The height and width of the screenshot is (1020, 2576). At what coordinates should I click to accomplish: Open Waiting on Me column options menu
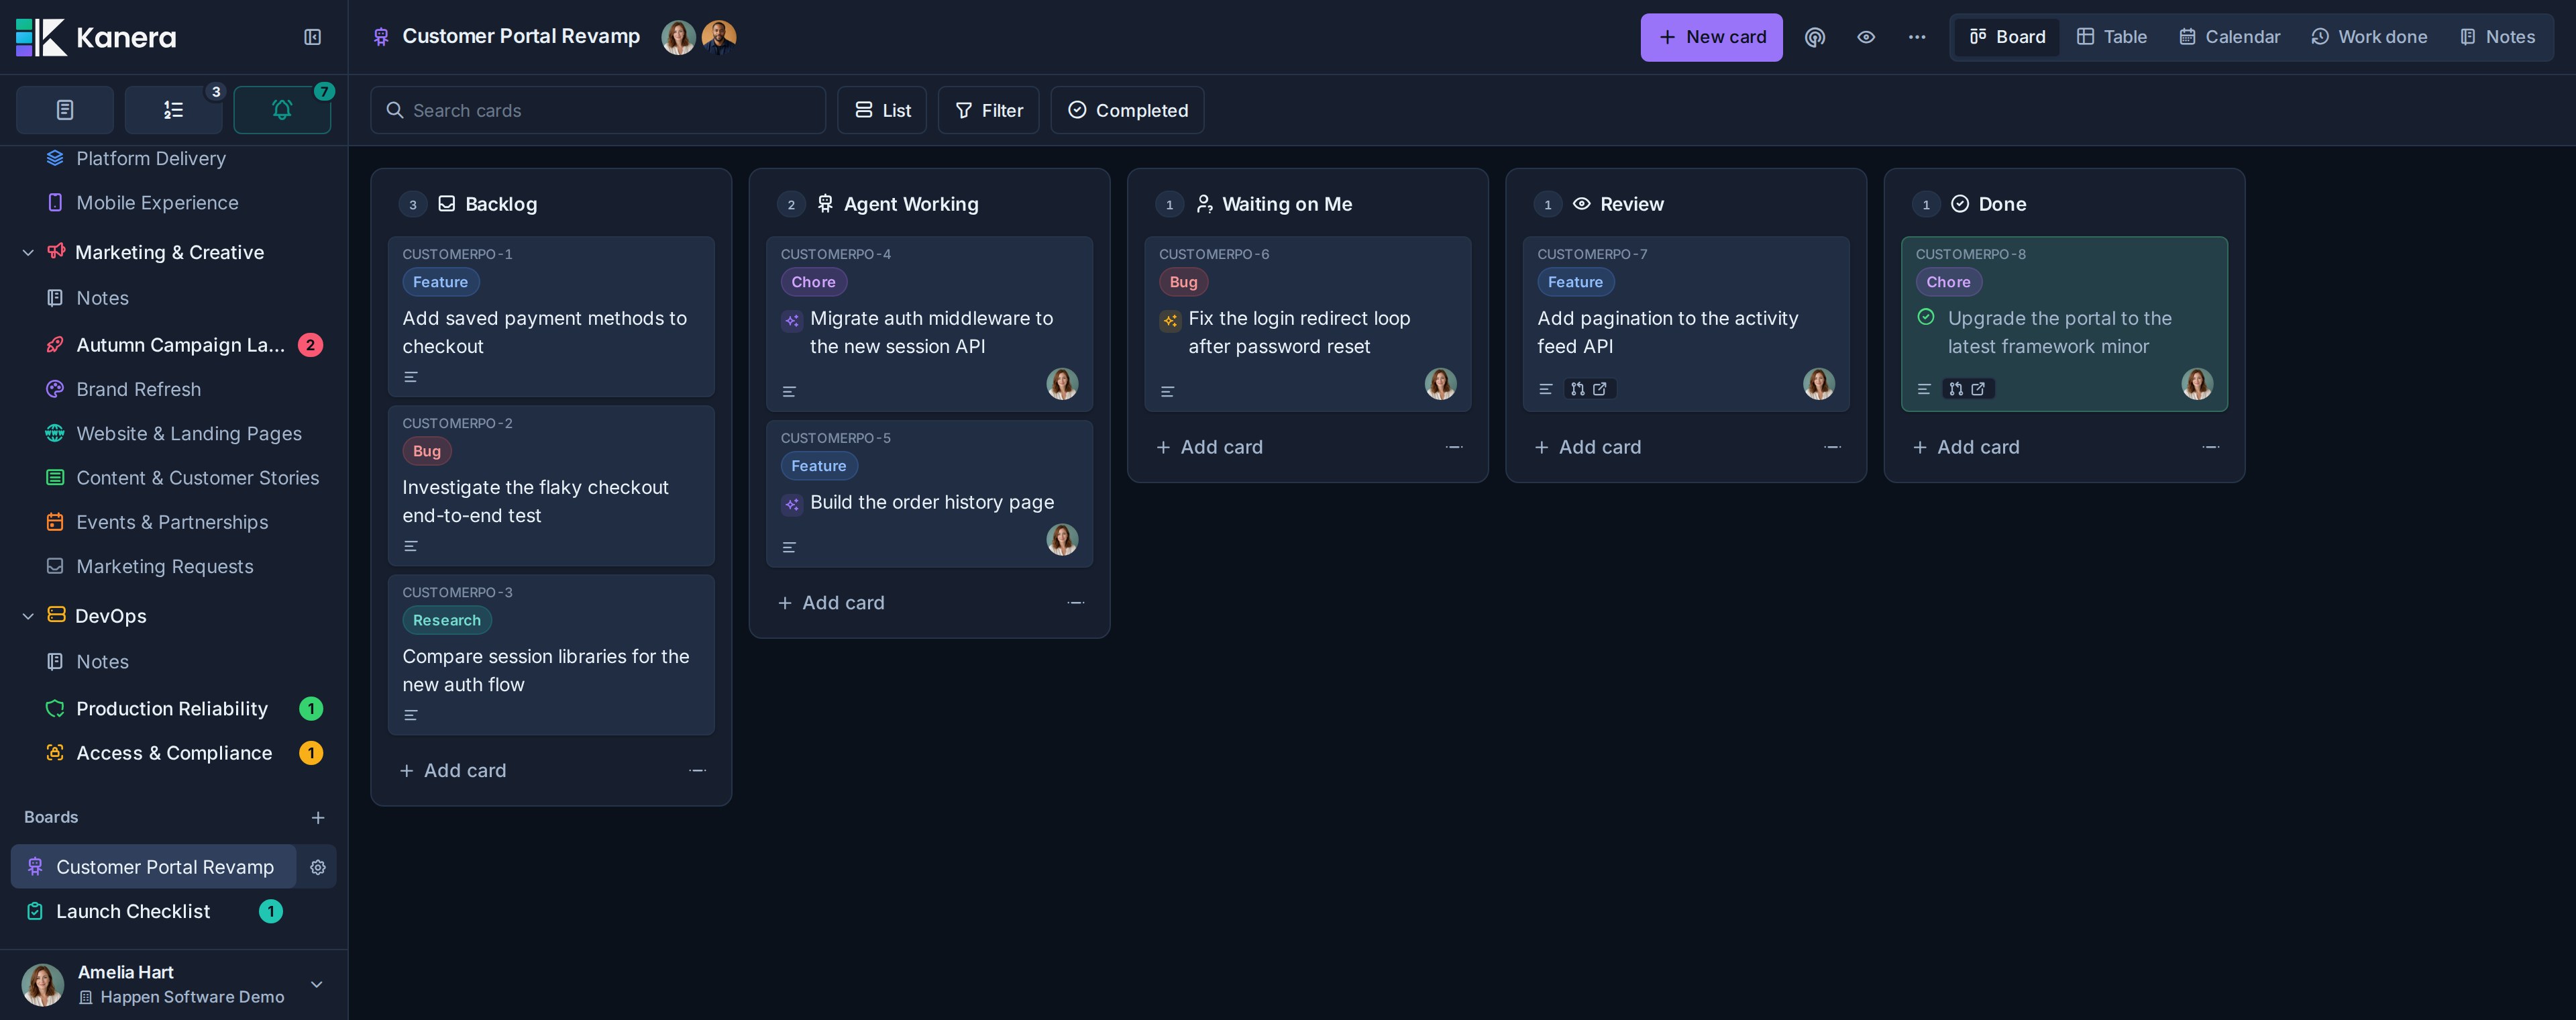[x=1454, y=447]
